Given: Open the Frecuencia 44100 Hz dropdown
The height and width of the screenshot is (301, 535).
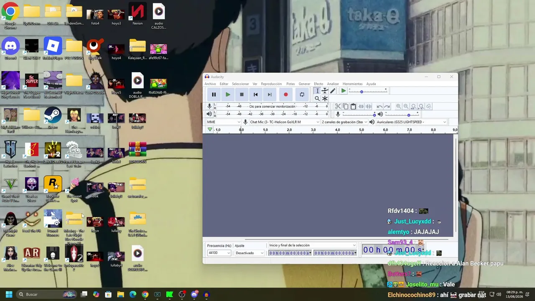Looking at the screenshot, I should [x=219, y=253].
